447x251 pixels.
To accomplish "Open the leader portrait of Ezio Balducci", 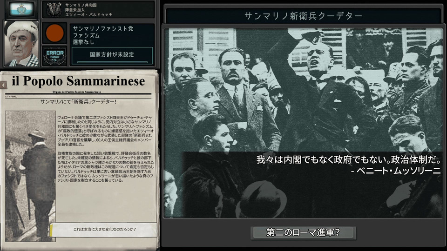I will click(x=22, y=44).
